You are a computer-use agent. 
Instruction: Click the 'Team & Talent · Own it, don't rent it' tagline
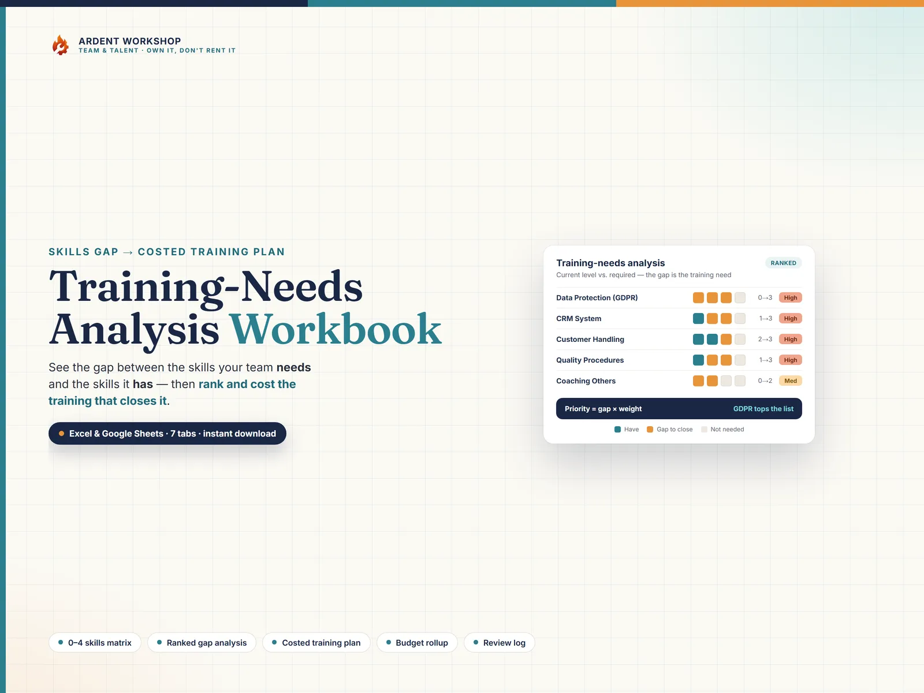pyautogui.click(x=157, y=51)
